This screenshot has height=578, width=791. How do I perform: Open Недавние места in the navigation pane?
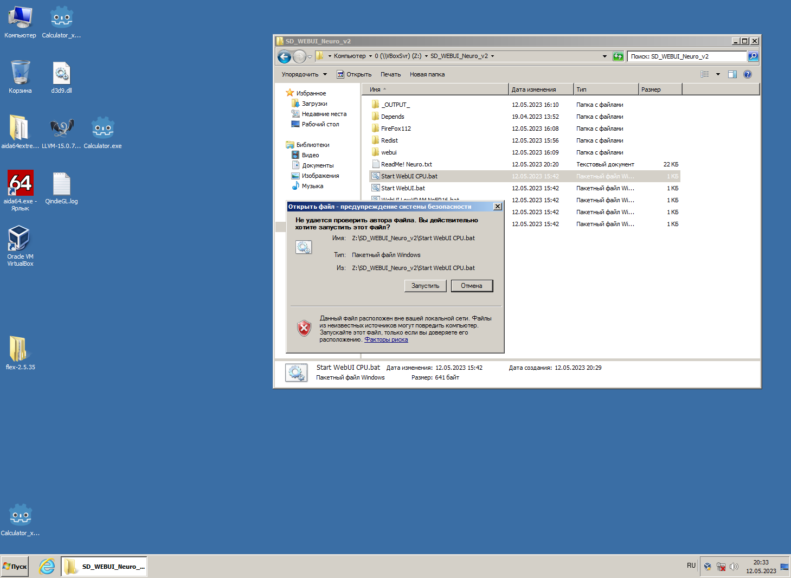pyautogui.click(x=319, y=114)
